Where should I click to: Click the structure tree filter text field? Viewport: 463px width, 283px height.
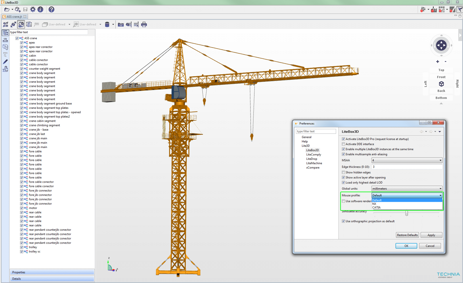click(49, 32)
